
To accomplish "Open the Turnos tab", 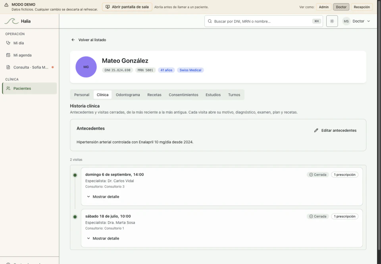I will click(x=234, y=95).
